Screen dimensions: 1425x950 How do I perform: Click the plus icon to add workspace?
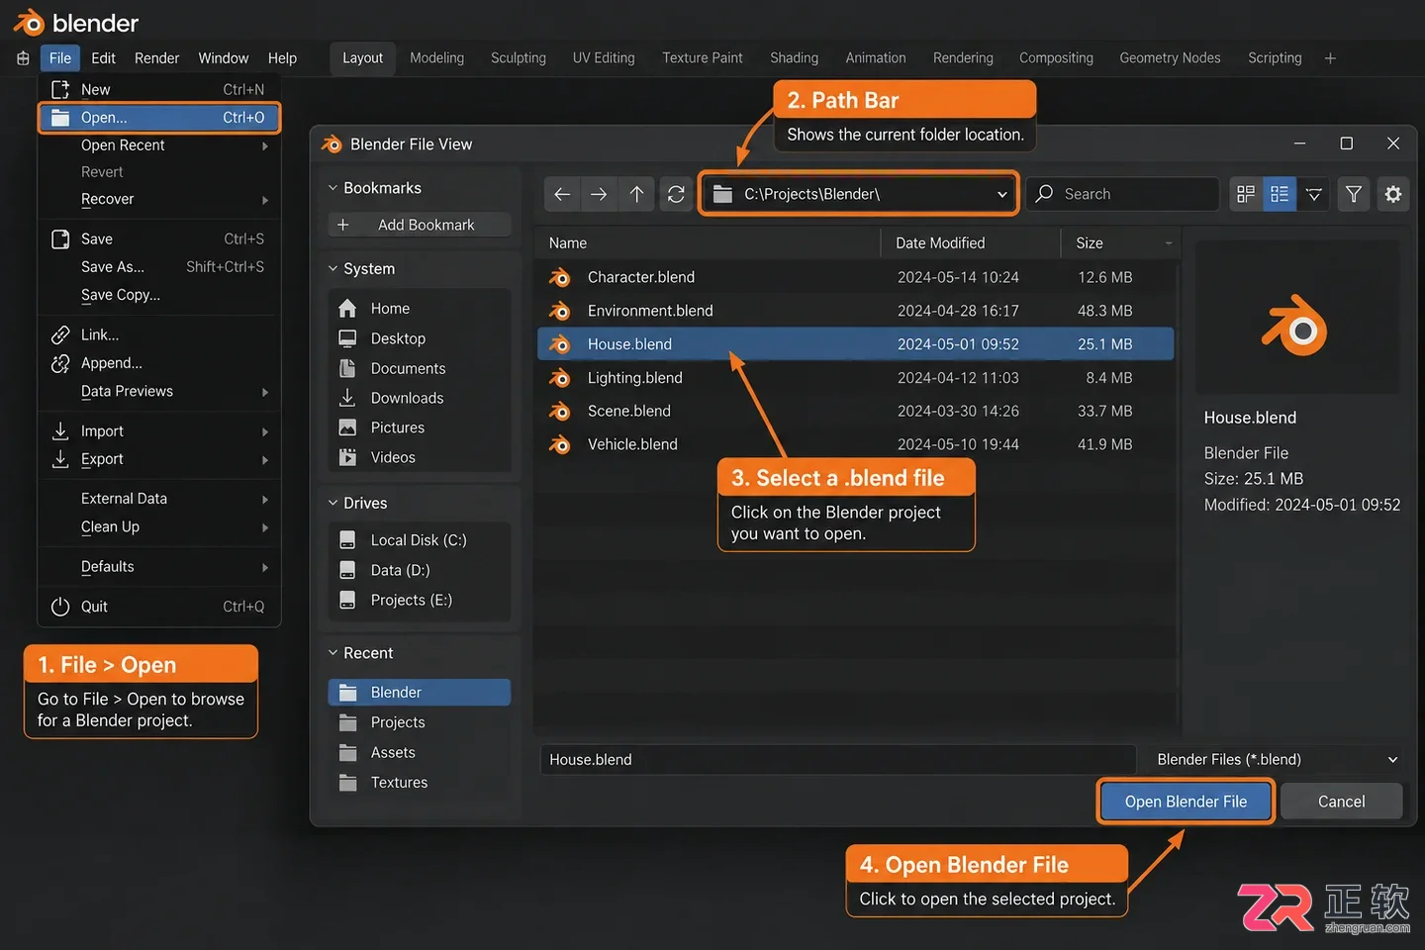tap(1330, 58)
